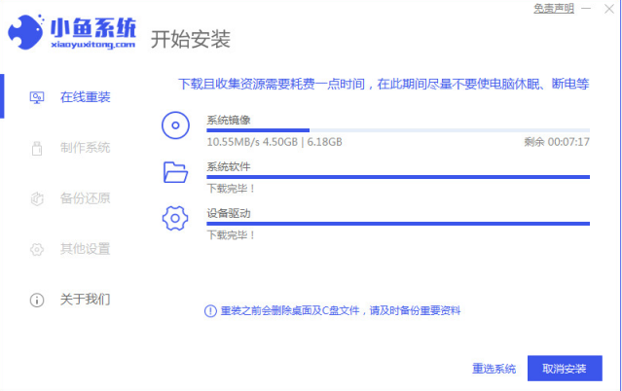
Task: Click the Xiaoyu fish logo icon
Action: [27, 32]
